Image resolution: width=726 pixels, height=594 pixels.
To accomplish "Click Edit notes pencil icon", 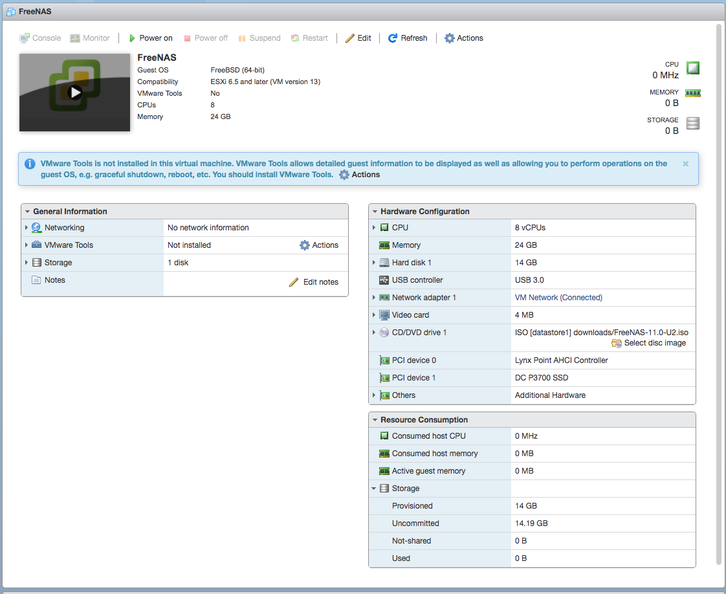I will (x=294, y=282).
